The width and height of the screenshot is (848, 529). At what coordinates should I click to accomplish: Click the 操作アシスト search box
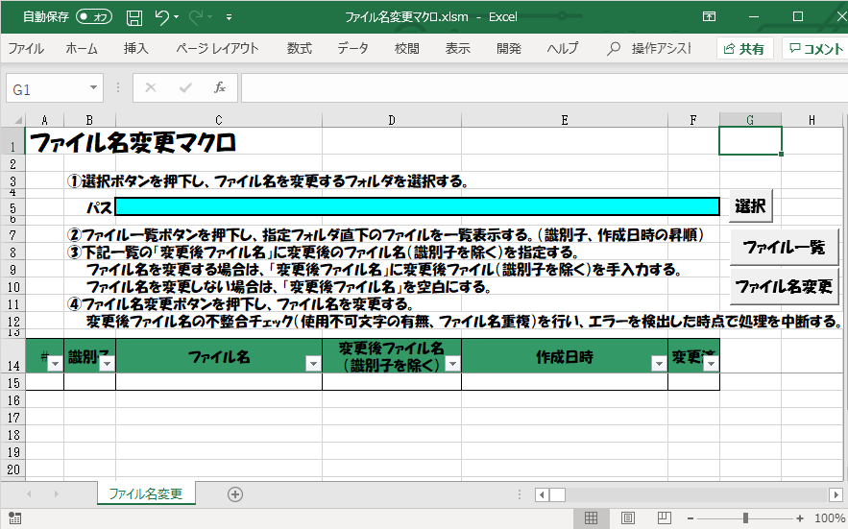649,49
